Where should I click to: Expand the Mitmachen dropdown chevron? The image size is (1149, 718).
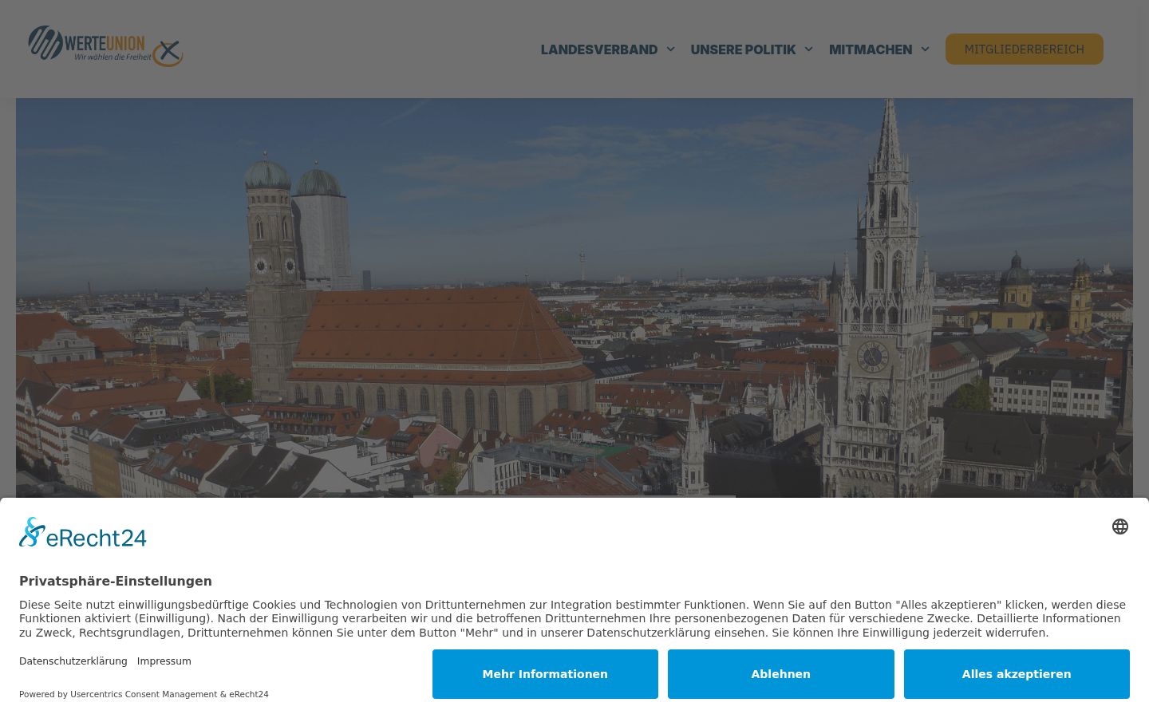(x=925, y=49)
